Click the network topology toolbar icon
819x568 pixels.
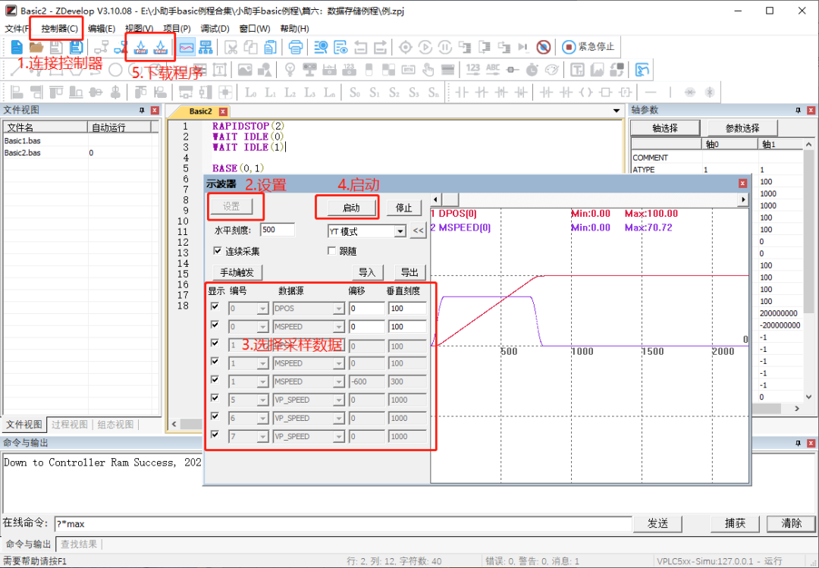(x=206, y=48)
